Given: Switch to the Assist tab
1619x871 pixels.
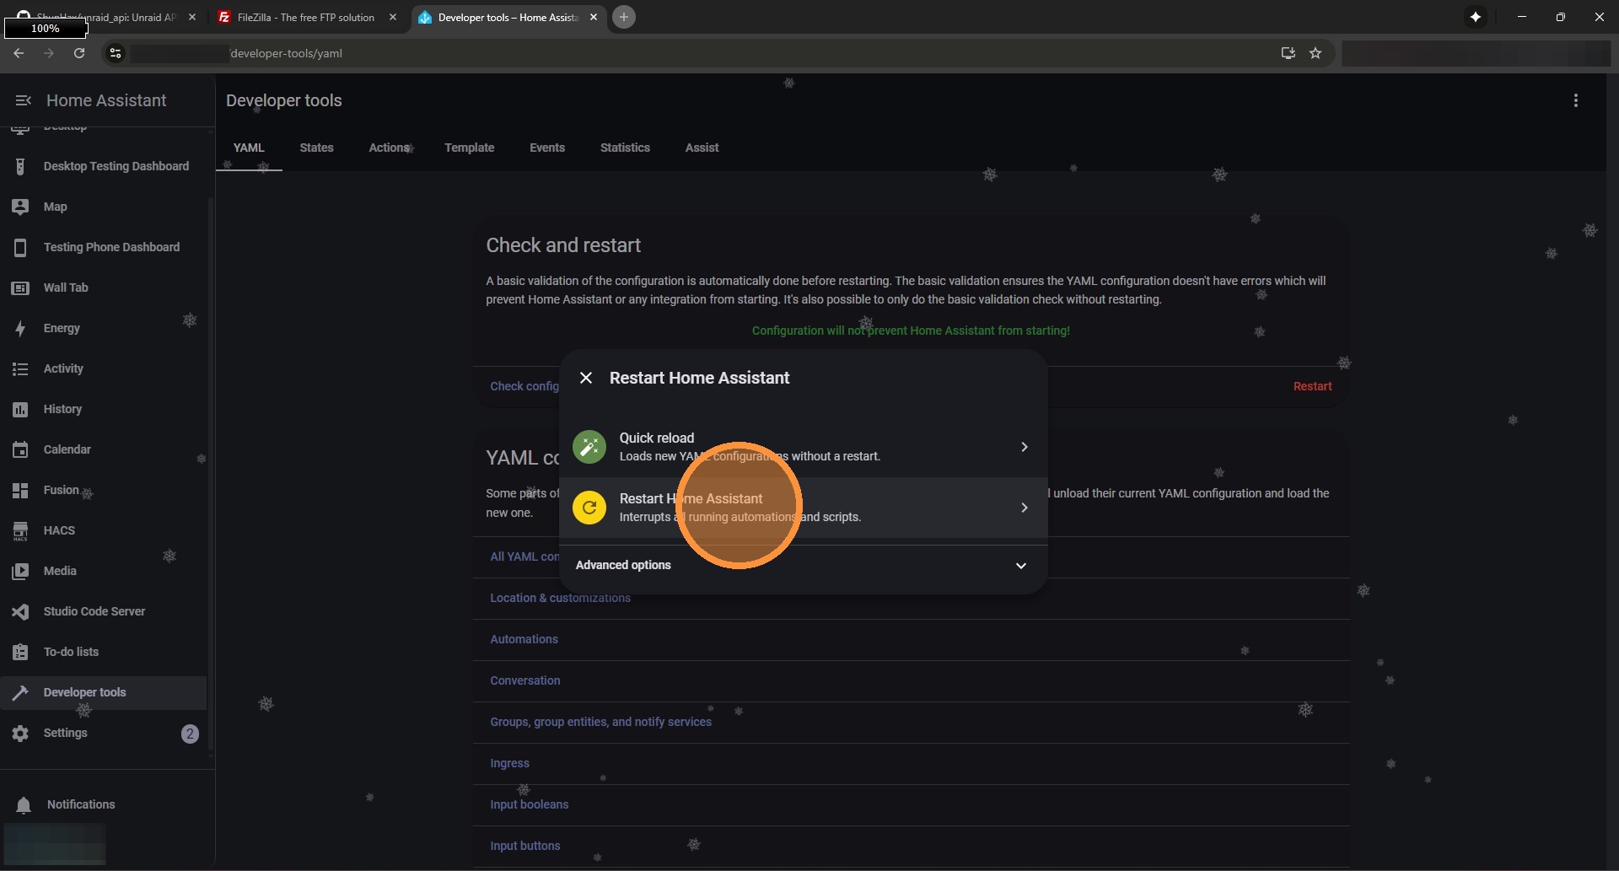Looking at the screenshot, I should click(x=702, y=148).
